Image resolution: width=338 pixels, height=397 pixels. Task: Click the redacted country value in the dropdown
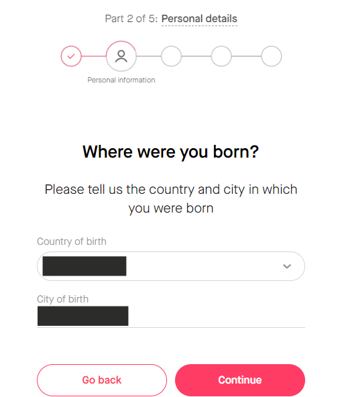coord(84,266)
